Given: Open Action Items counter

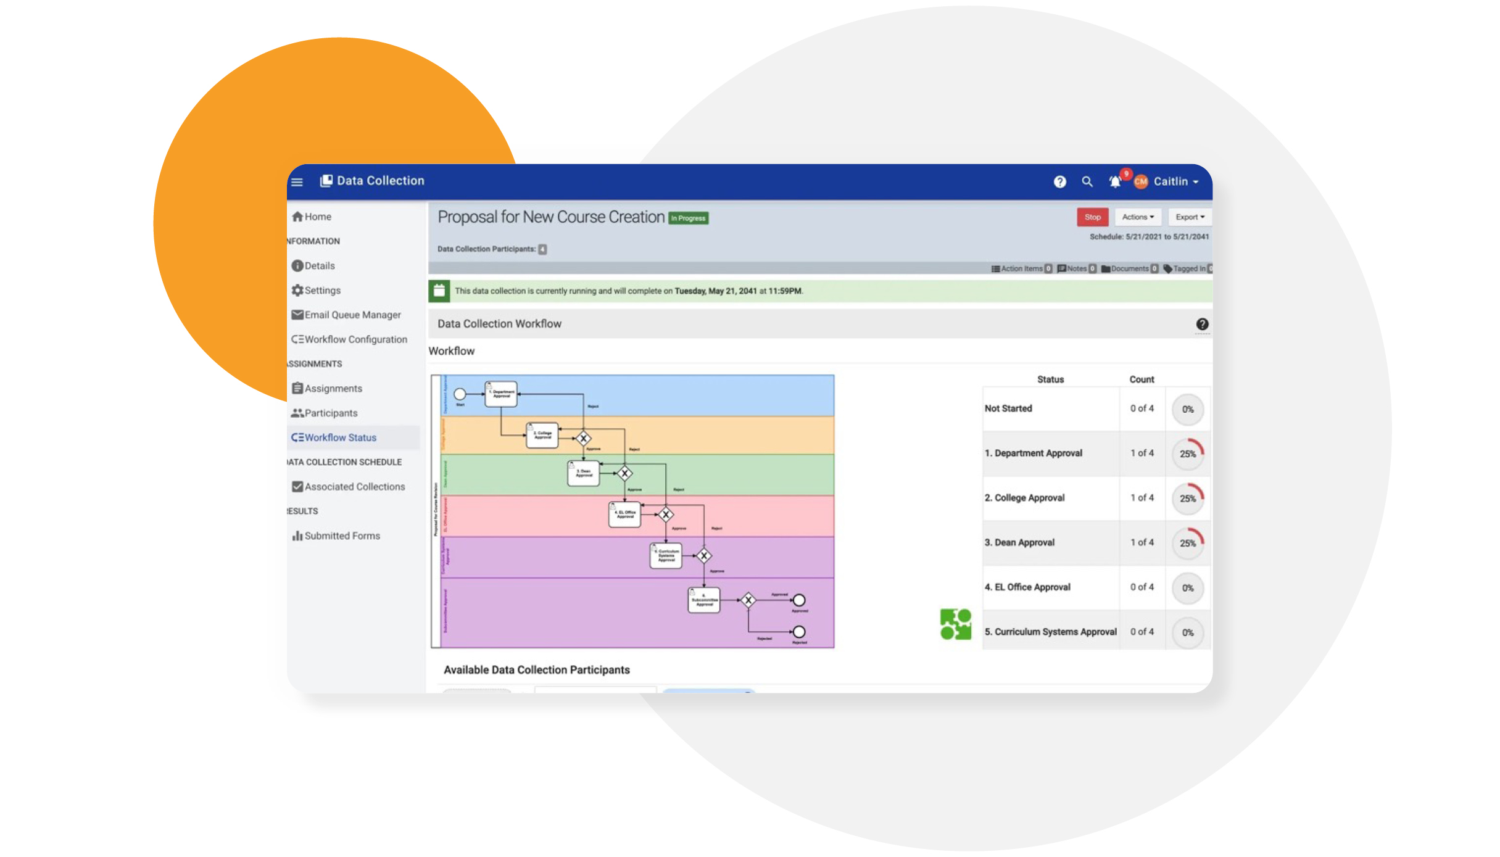Looking at the screenshot, I should [1021, 268].
